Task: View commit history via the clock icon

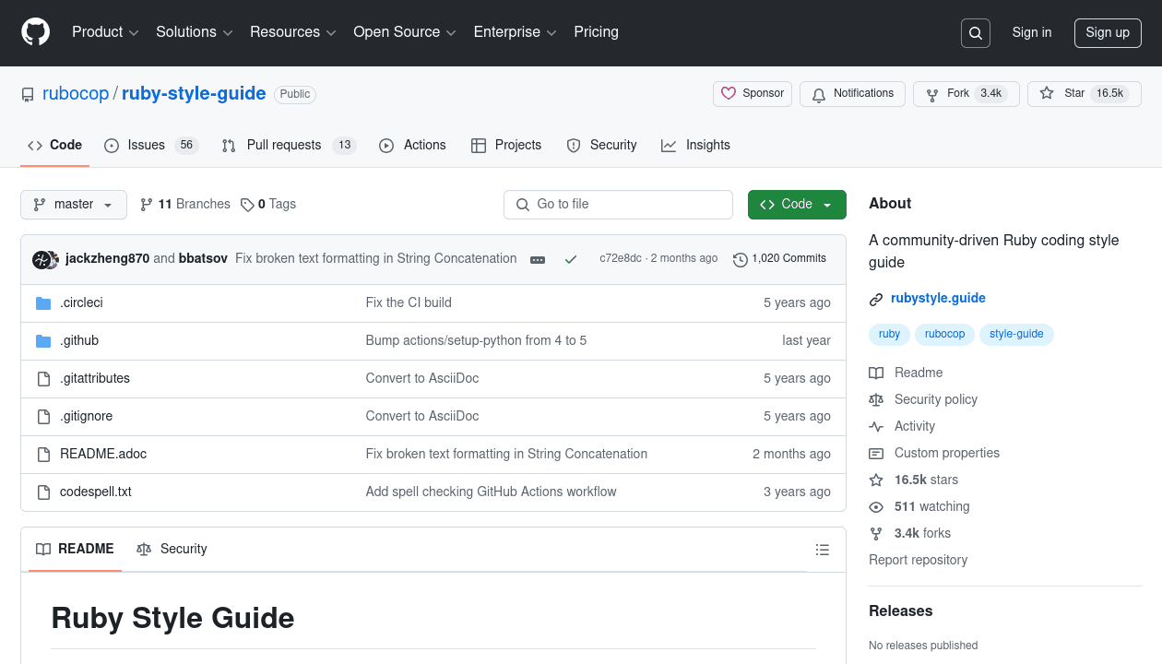Action: click(740, 259)
